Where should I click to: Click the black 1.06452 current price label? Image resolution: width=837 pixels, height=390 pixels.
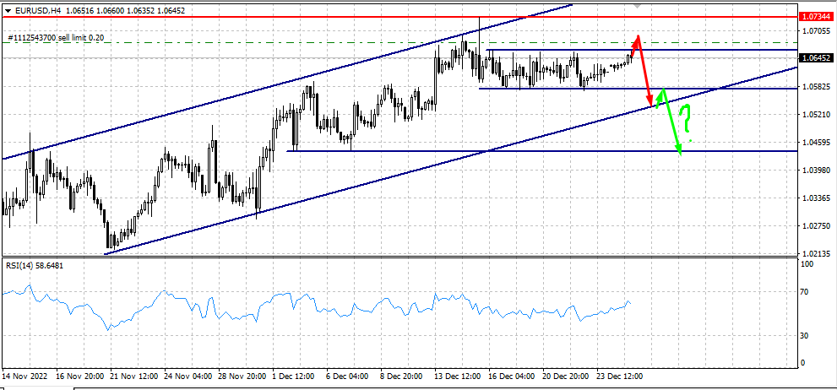pos(814,57)
